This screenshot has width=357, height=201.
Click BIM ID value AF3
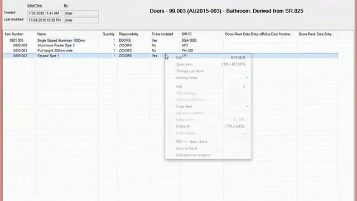point(185,46)
